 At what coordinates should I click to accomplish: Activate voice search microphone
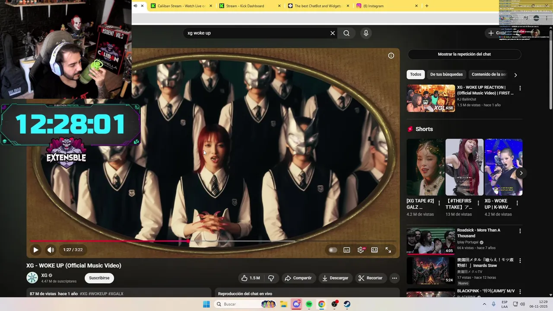tap(366, 33)
